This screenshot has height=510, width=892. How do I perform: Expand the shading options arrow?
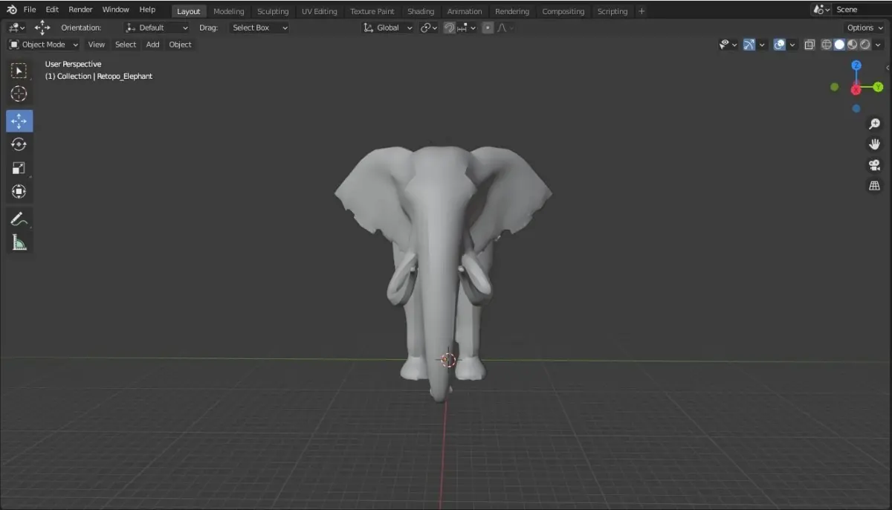coord(879,45)
